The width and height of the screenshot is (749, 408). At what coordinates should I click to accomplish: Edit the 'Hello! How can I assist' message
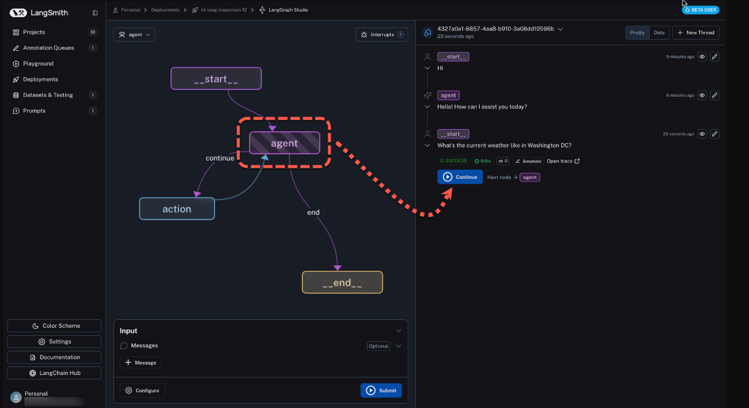pos(714,96)
